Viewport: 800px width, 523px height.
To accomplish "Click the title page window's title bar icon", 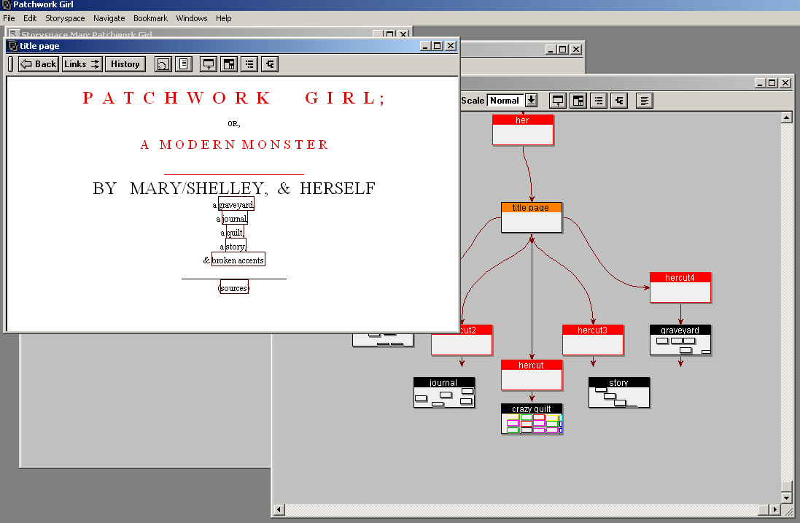I will coord(13,46).
